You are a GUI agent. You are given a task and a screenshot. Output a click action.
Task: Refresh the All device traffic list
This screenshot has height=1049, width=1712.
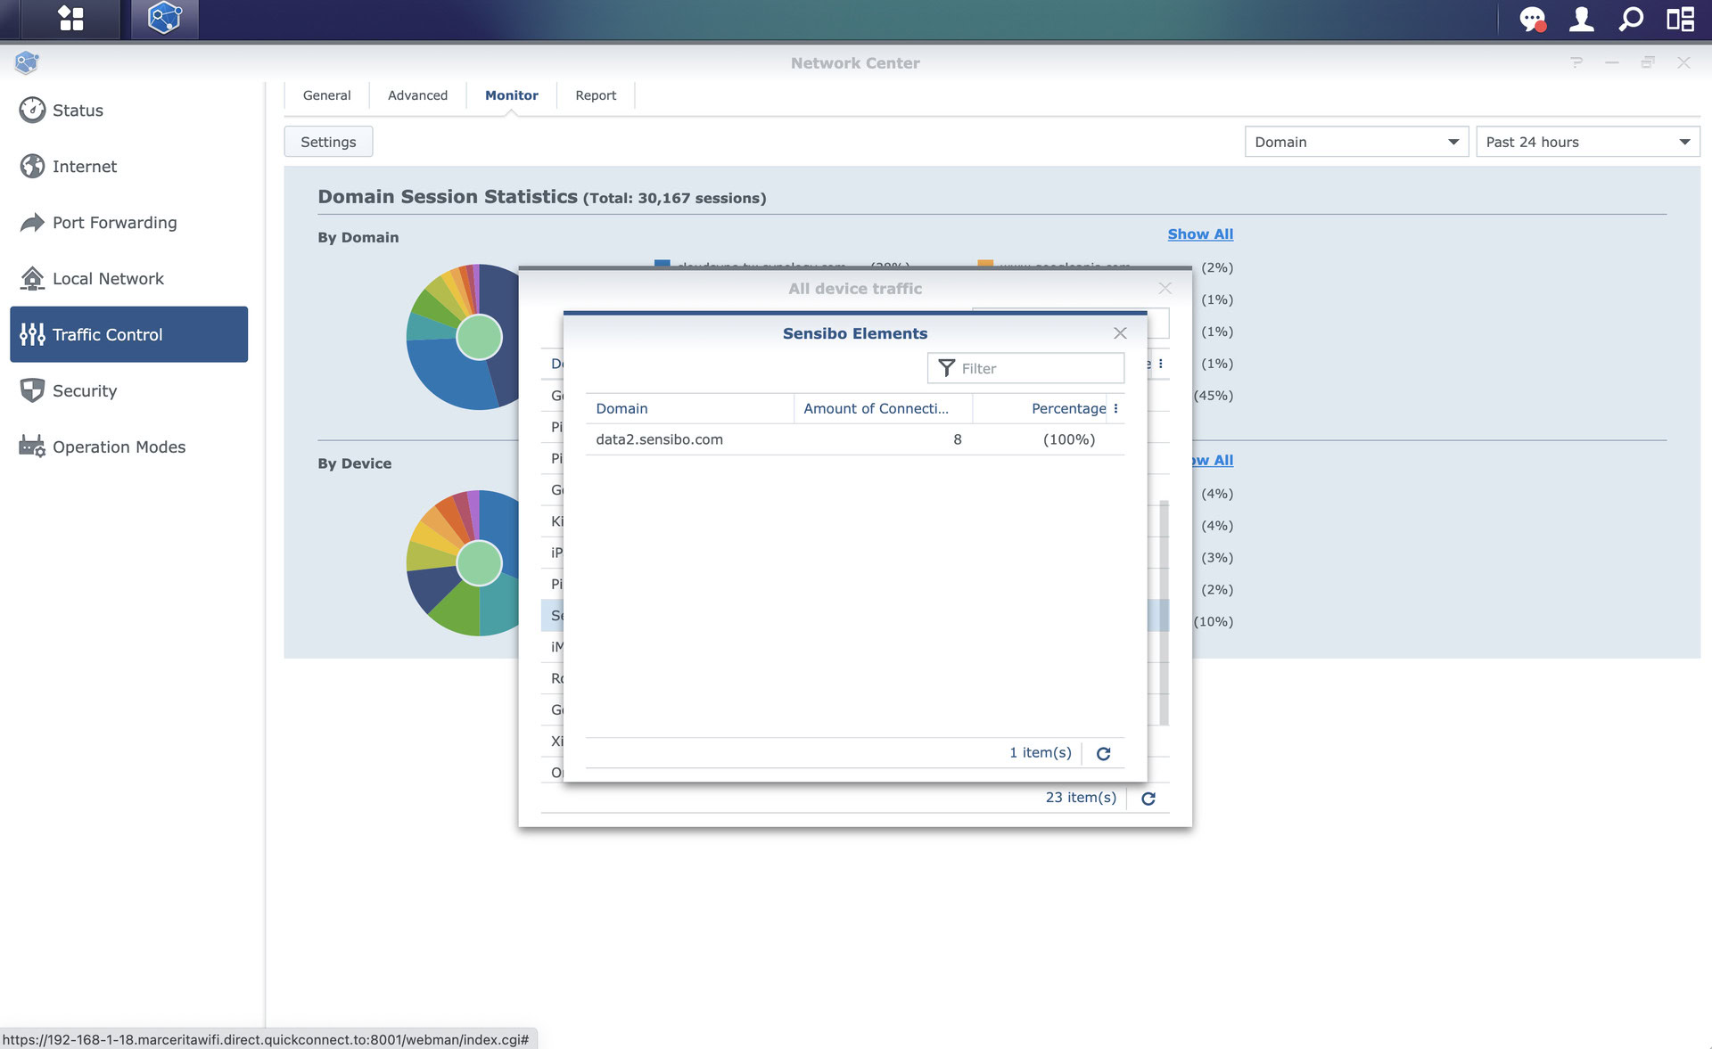[1148, 798]
